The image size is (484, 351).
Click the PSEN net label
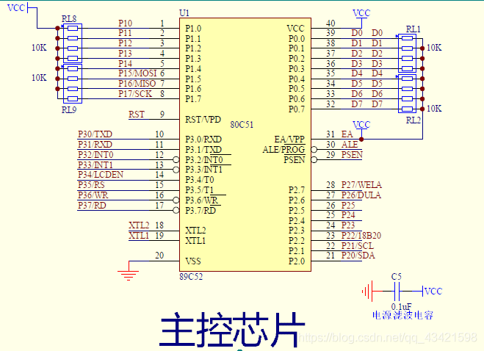pos(352,155)
